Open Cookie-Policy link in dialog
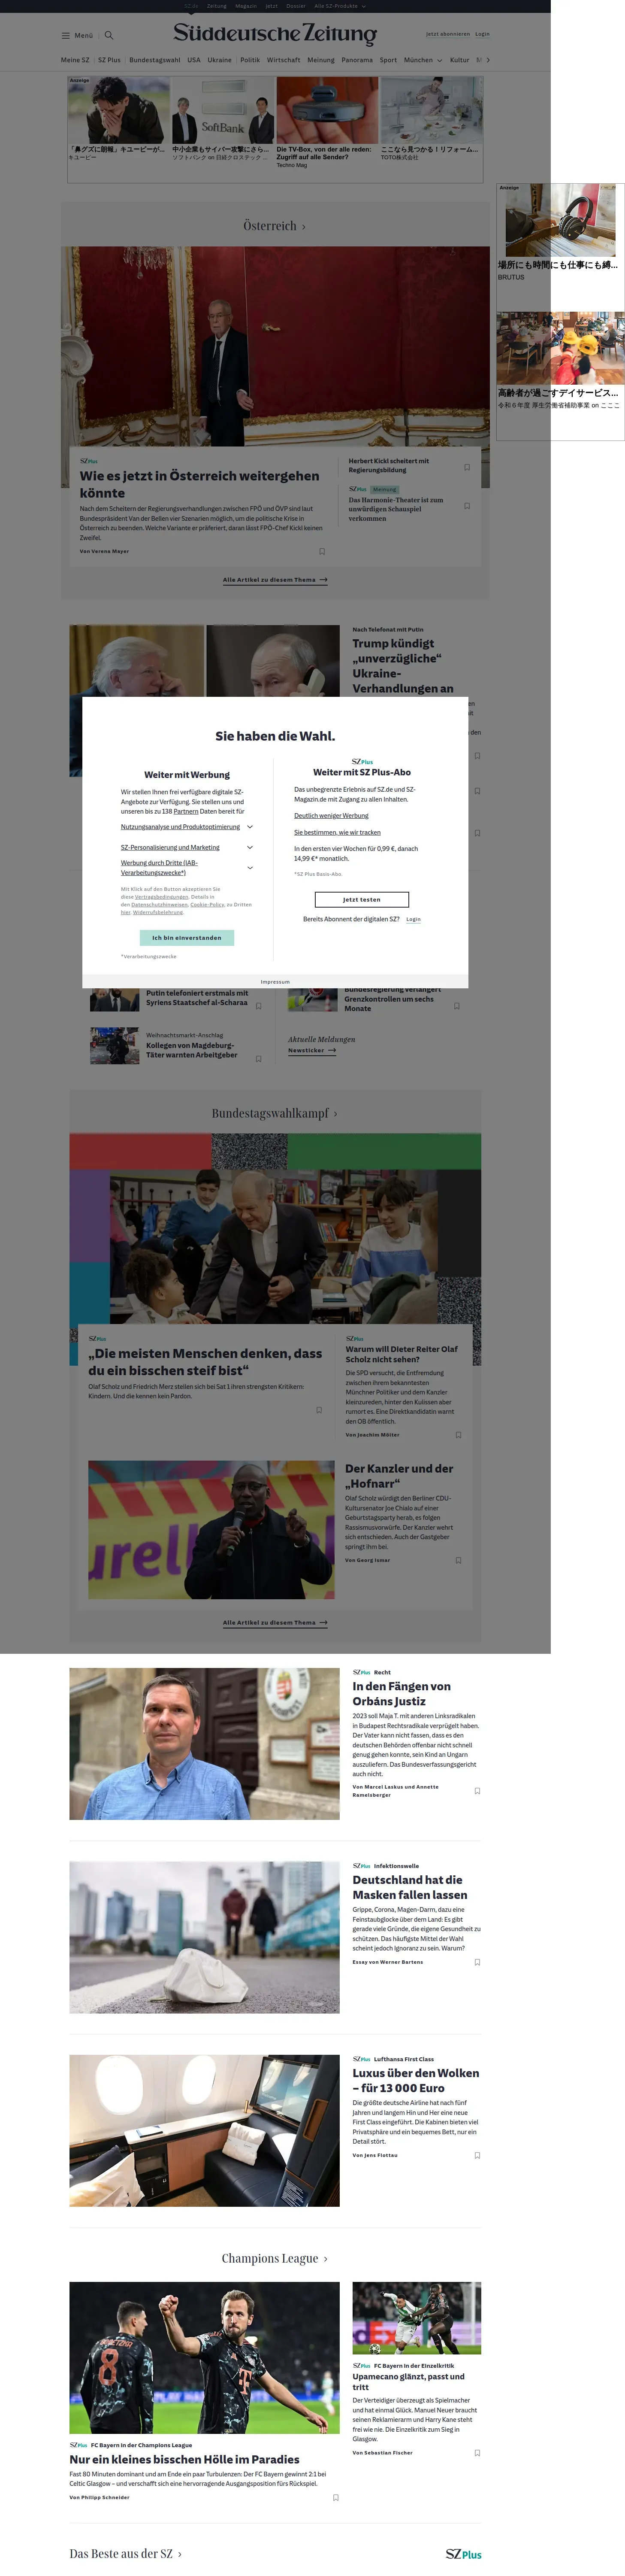The image size is (625, 2576). [208, 904]
